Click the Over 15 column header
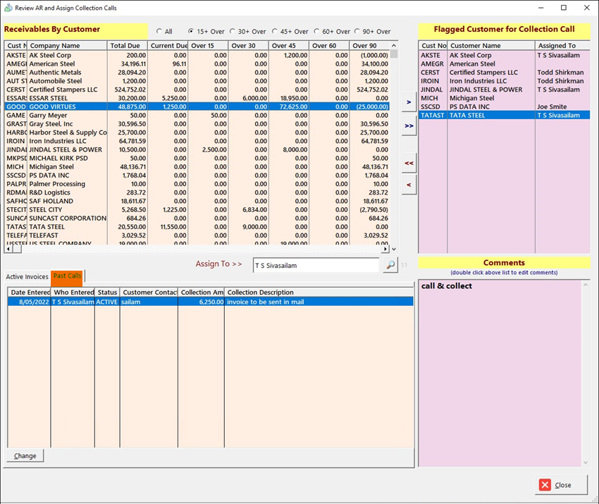 (x=208, y=46)
